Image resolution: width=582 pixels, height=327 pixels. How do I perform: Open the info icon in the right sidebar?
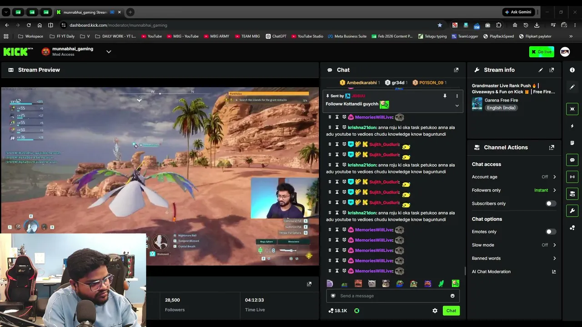pyautogui.click(x=572, y=70)
